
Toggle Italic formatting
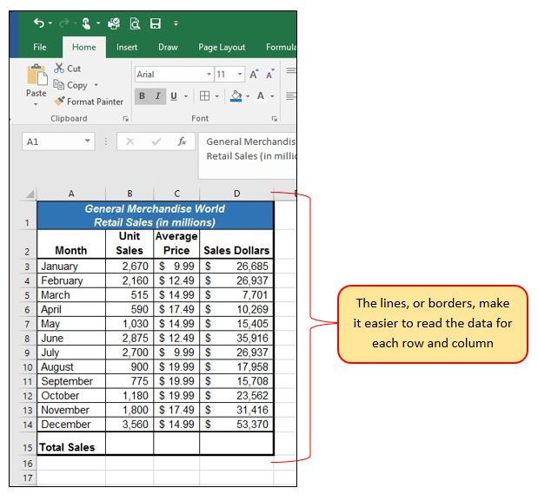coord(158,96)
